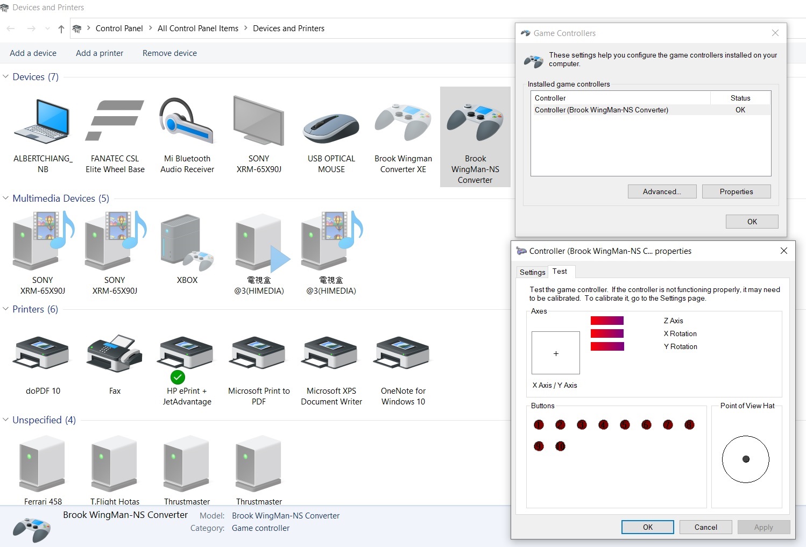Click the Y Rotation indicator bar
The height and width of the screenshot is (547, 806).
click(x=607, y=346)
